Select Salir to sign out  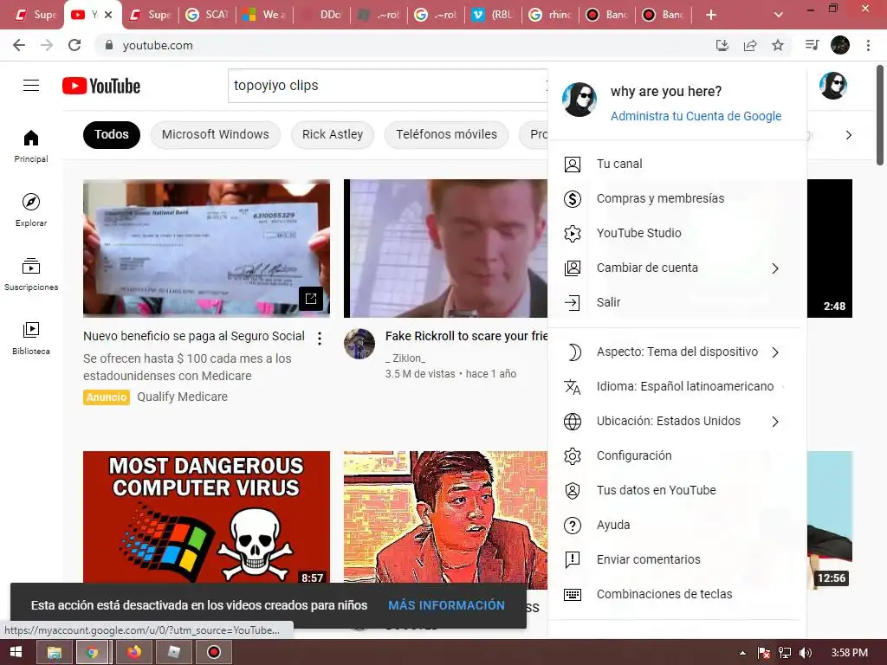pyautogui.click(x=677, y=302)
